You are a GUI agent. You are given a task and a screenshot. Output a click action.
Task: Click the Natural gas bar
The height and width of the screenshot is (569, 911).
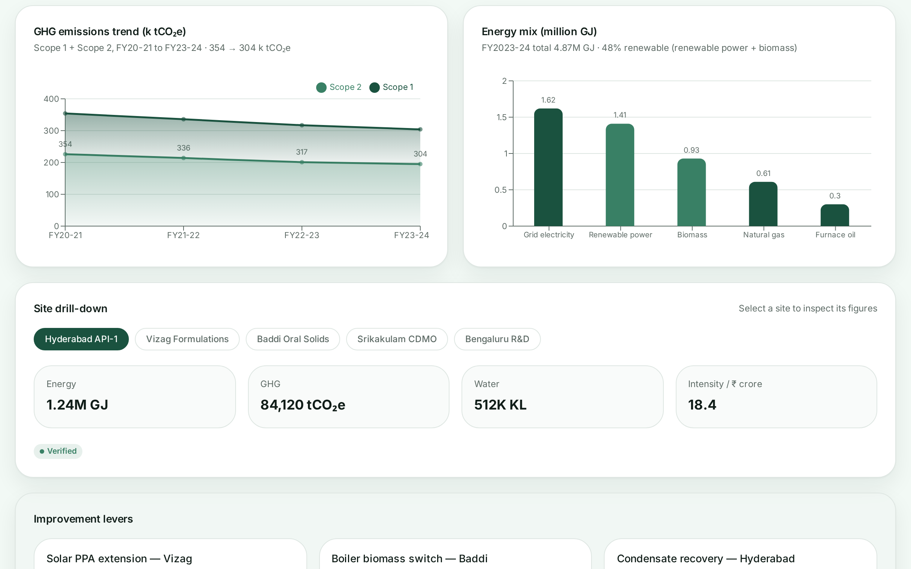763,204
